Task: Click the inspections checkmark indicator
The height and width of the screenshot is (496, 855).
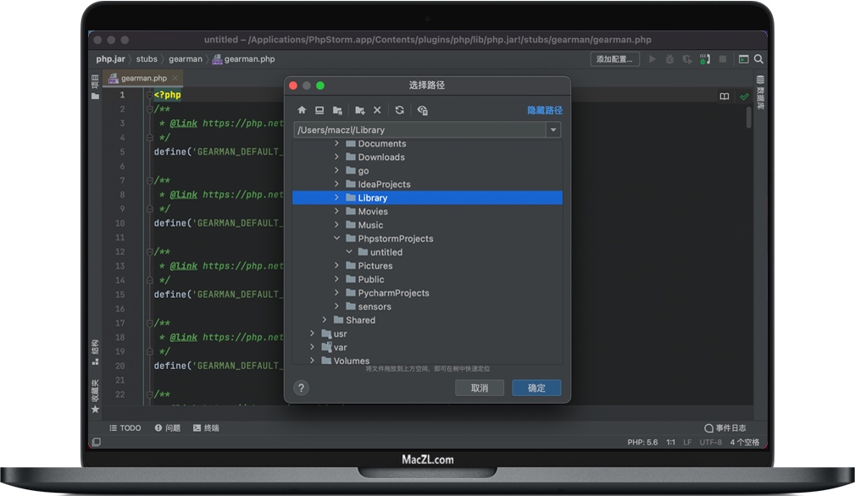Action: [x=745, y=96]
